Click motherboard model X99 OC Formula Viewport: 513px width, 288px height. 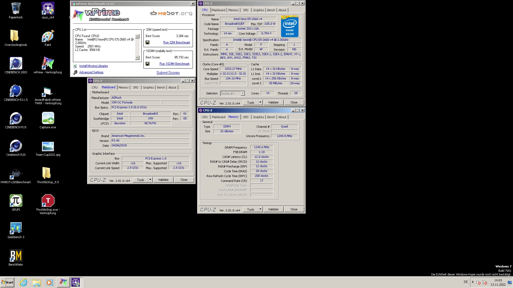(136, 102)
